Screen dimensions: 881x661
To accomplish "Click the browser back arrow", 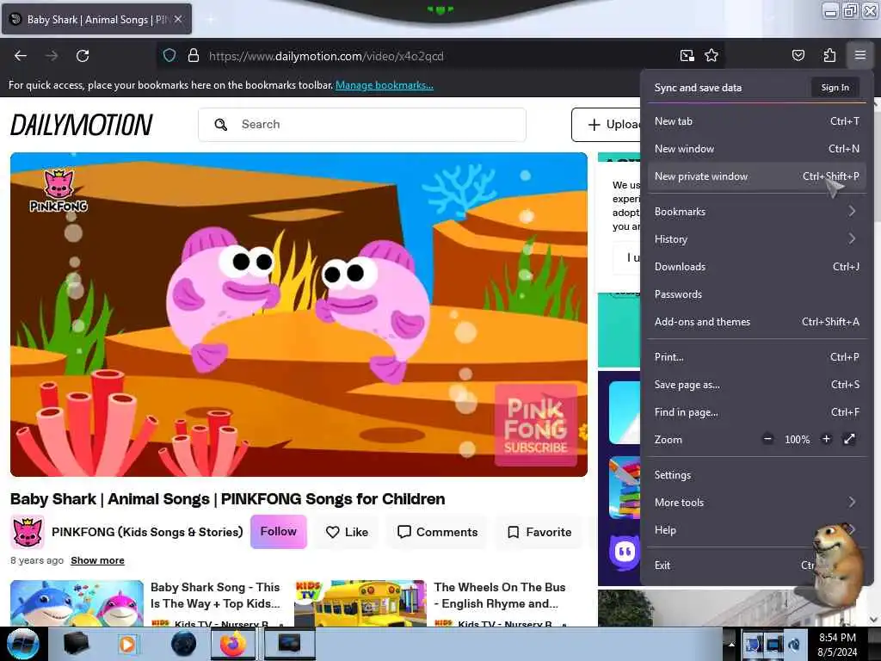I will [x=21, y=56].
